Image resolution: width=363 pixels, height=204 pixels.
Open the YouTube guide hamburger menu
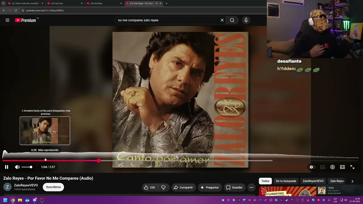coord(7,20)
